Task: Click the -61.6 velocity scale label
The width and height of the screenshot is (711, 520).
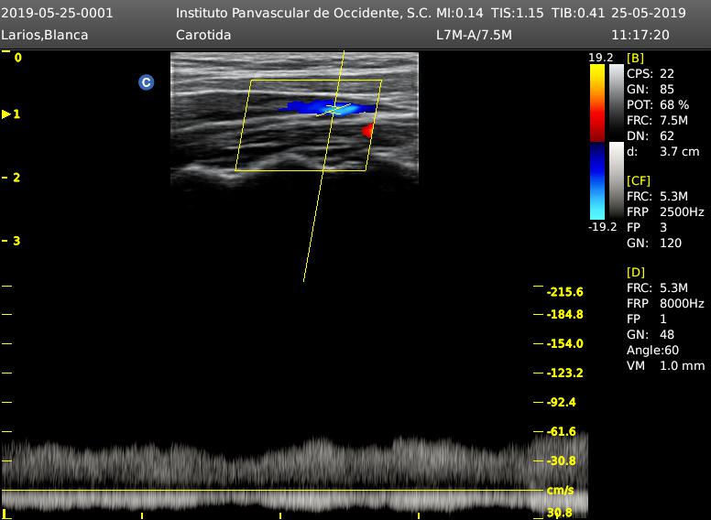Action: pos(562,432)
